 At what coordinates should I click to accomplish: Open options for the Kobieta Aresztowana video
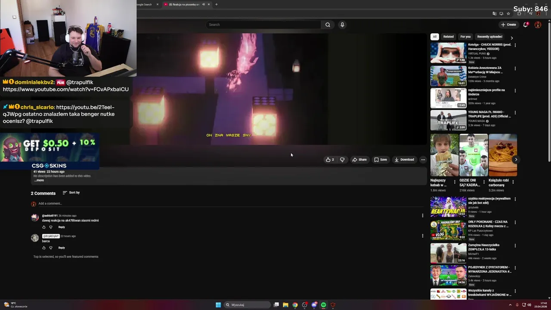pyautogui.click(x=515, y=68)
